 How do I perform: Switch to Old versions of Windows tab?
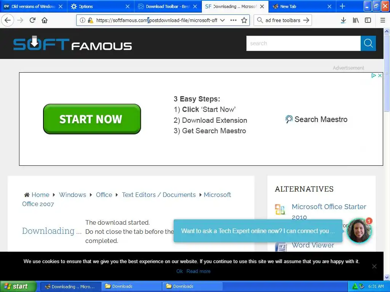34,6
